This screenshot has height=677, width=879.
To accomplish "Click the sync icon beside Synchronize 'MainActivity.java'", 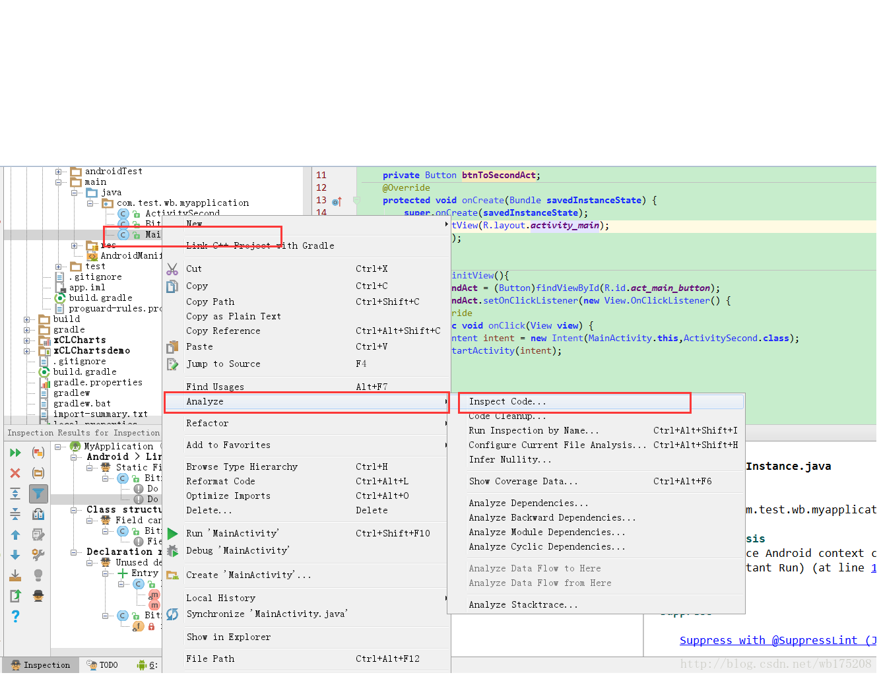I will (x=172, y=614).
